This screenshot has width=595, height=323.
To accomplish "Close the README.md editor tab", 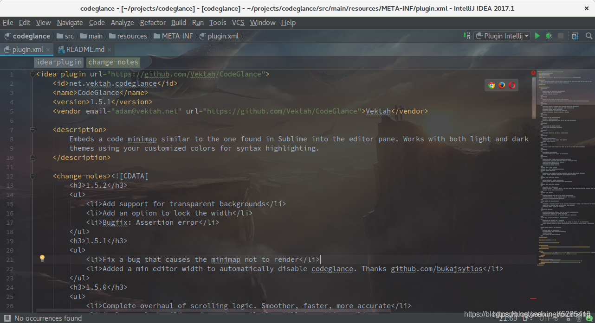I will pos(109,50).
